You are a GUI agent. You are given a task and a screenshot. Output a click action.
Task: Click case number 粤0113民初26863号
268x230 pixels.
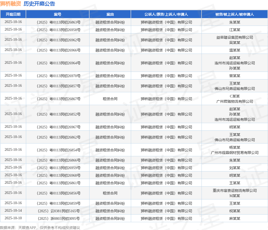59,22
